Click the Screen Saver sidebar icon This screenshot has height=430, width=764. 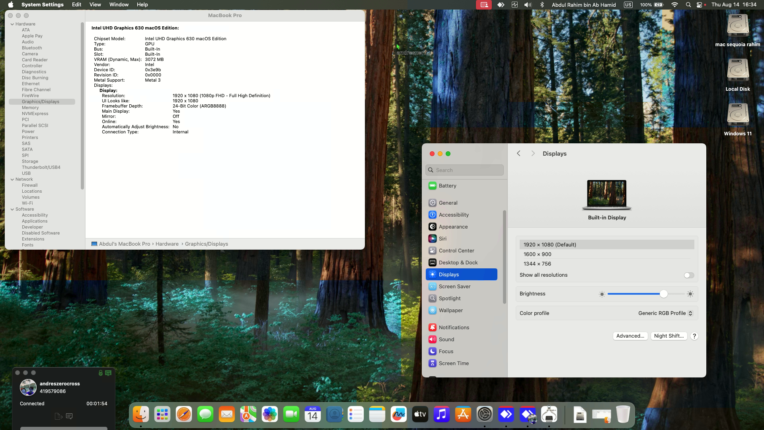coord(433,287)
